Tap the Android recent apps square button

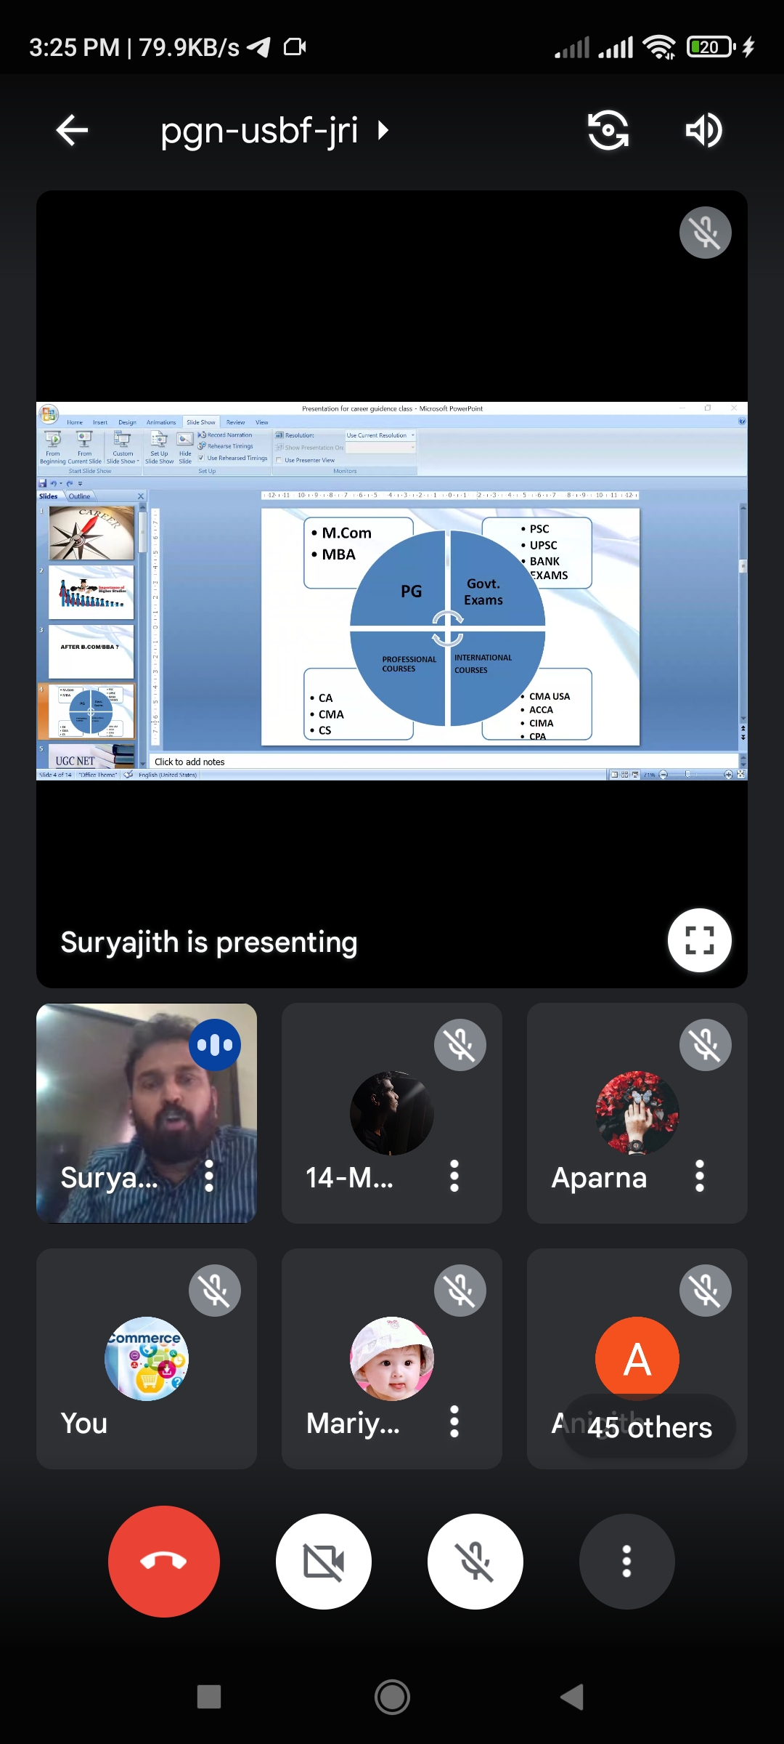(209, 1697)
